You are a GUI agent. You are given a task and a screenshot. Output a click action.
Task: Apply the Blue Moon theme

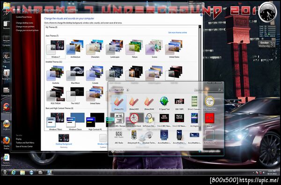pyautogui.click(x=75, y=74)
